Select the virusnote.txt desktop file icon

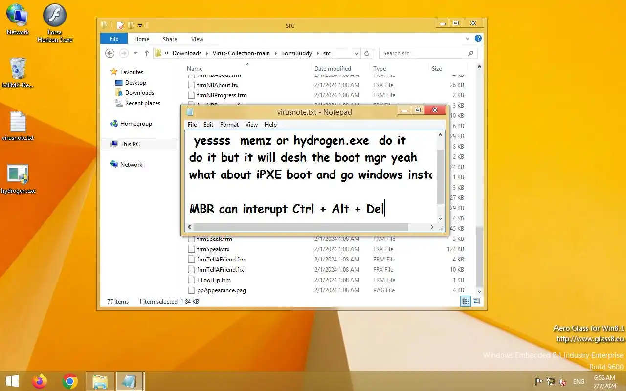[x=18, y=126]
